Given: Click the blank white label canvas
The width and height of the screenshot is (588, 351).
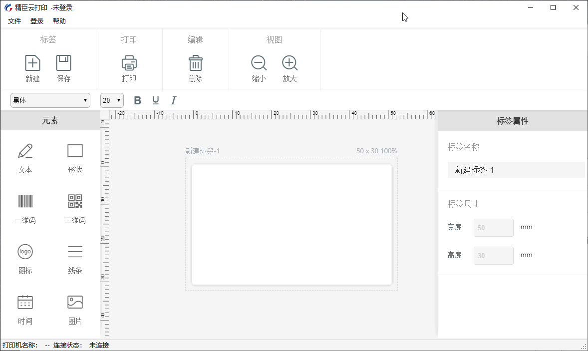Looking at the screenshot, I should 292,224.
